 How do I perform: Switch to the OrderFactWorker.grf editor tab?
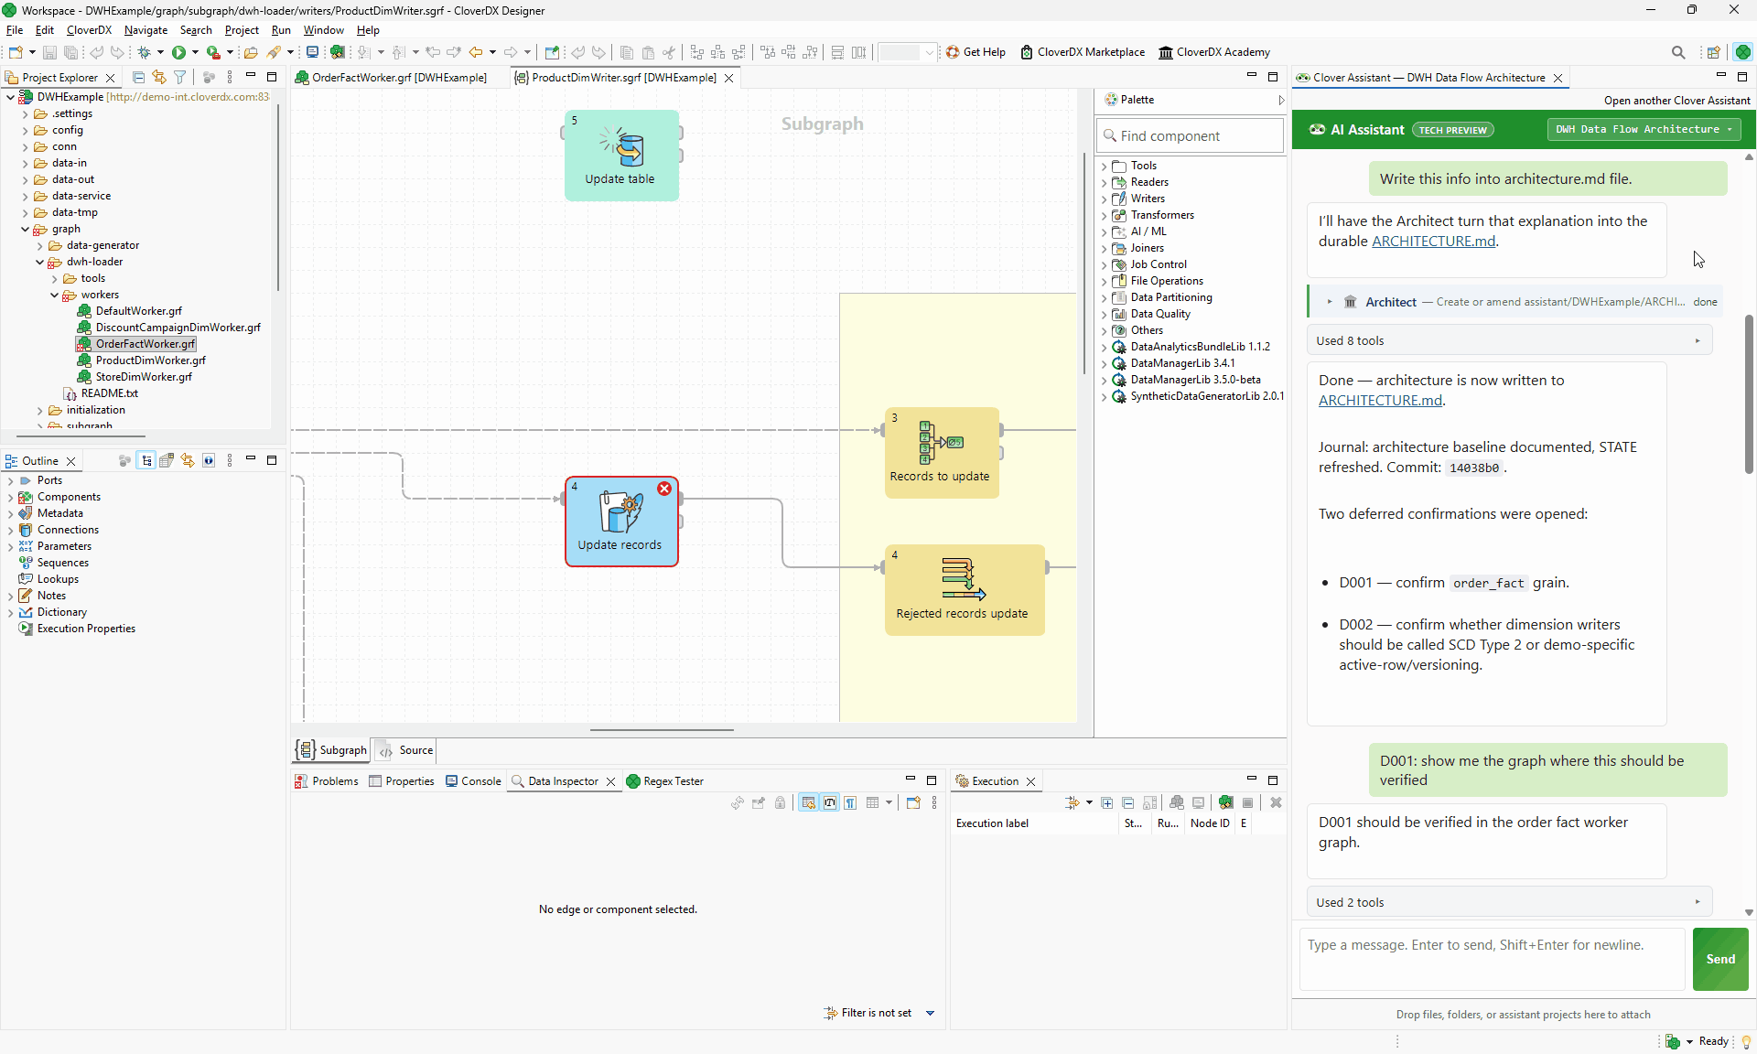click(x=399, y=78)
